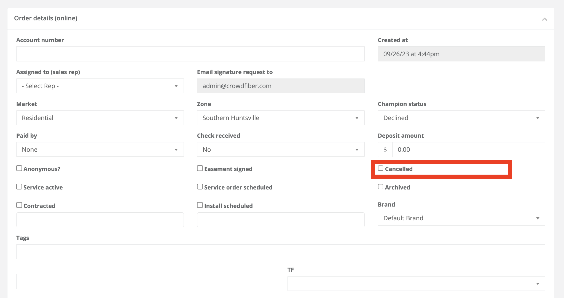Toggle the Archived checkbox
Screen dimensions: 564x298
[381, 186]
